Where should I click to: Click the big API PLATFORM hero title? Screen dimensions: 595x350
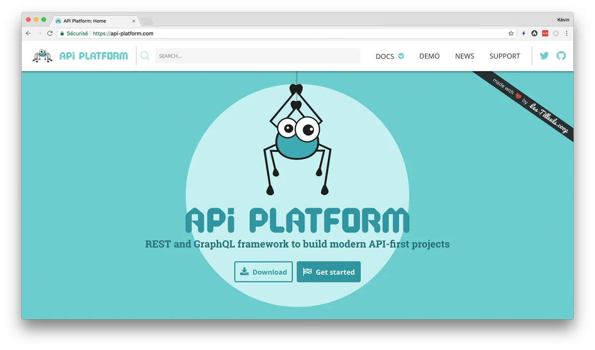(297, 220)
